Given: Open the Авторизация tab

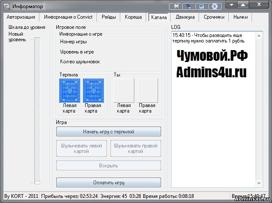Looking at the screenshot, I should tap(22, 17).
